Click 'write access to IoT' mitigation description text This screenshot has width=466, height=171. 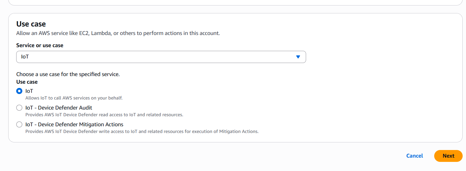click(142, 131)
